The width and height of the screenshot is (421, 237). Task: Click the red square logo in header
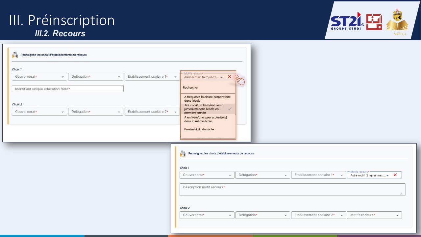(374, 22)
